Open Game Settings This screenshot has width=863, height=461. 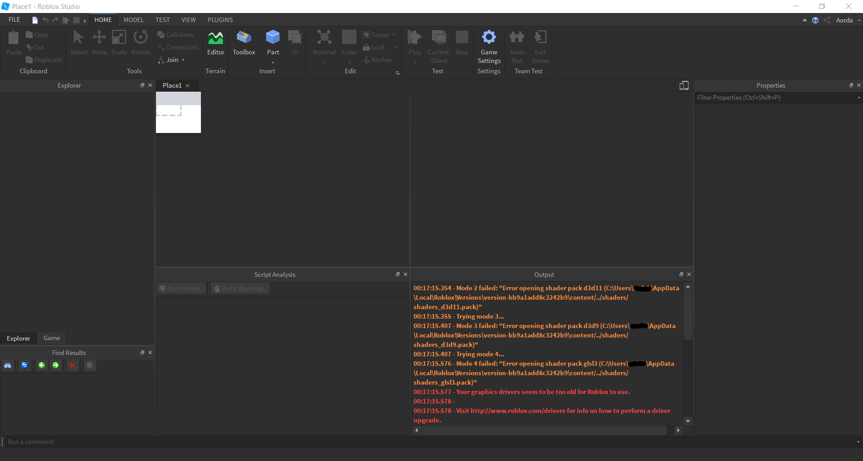point(489,47)
